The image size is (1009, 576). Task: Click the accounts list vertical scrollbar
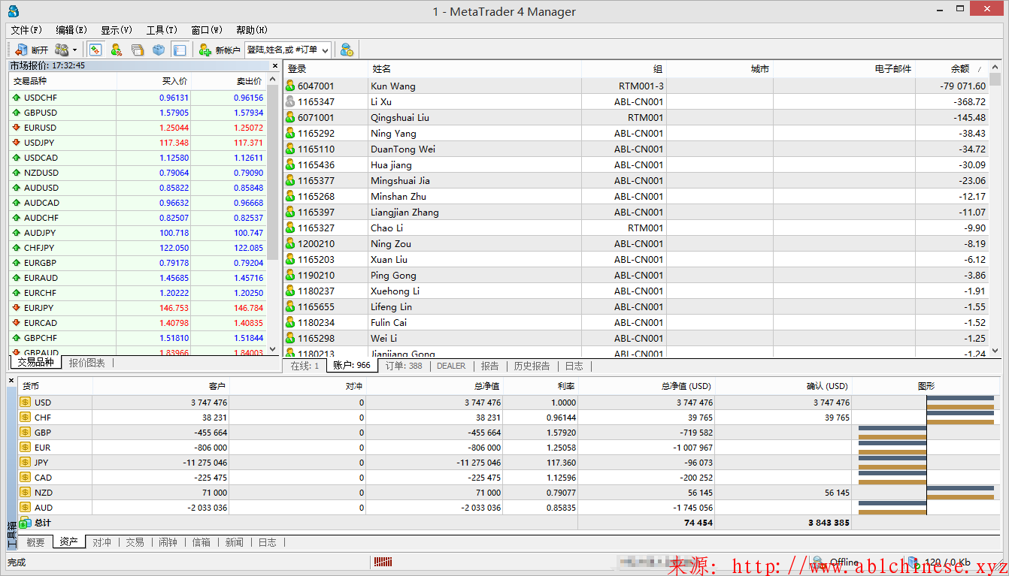tap(995, 210)
